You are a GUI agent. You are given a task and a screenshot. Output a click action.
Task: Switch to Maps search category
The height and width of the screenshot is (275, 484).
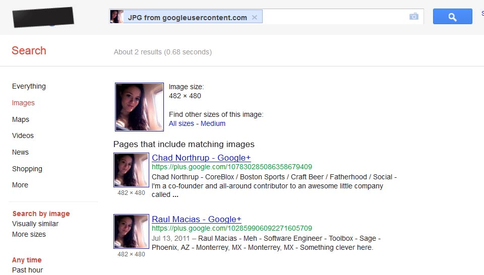pyautogui.click(x=21, y=119)
